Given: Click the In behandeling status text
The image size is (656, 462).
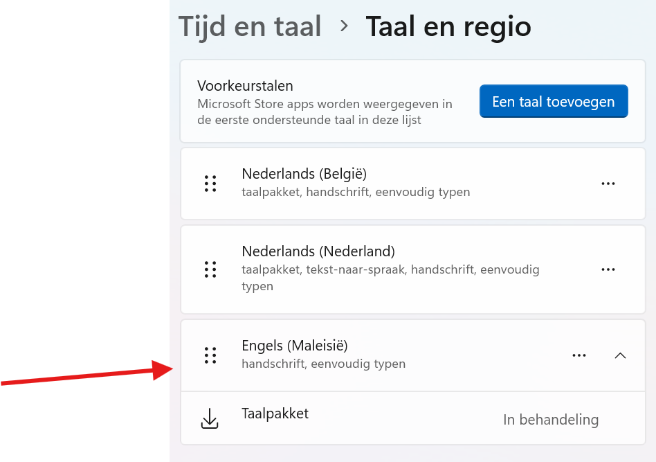Looking at the screenshot, I should (550, 420).
